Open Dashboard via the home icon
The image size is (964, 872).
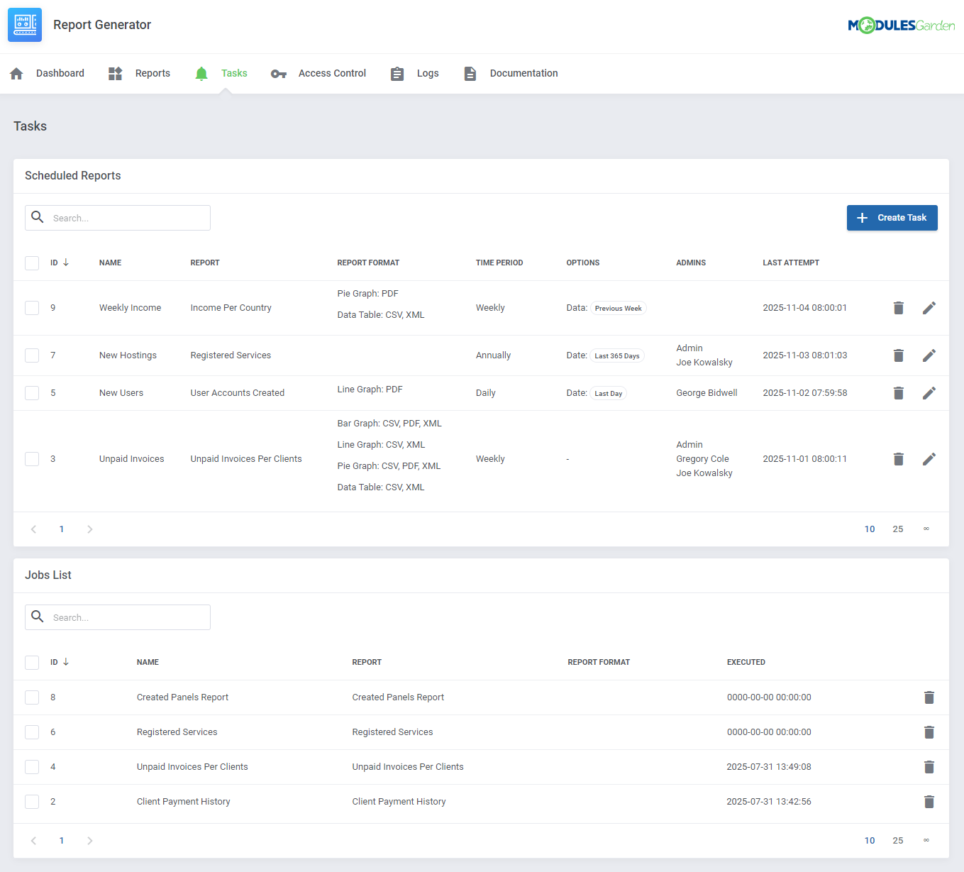(16, 73)
